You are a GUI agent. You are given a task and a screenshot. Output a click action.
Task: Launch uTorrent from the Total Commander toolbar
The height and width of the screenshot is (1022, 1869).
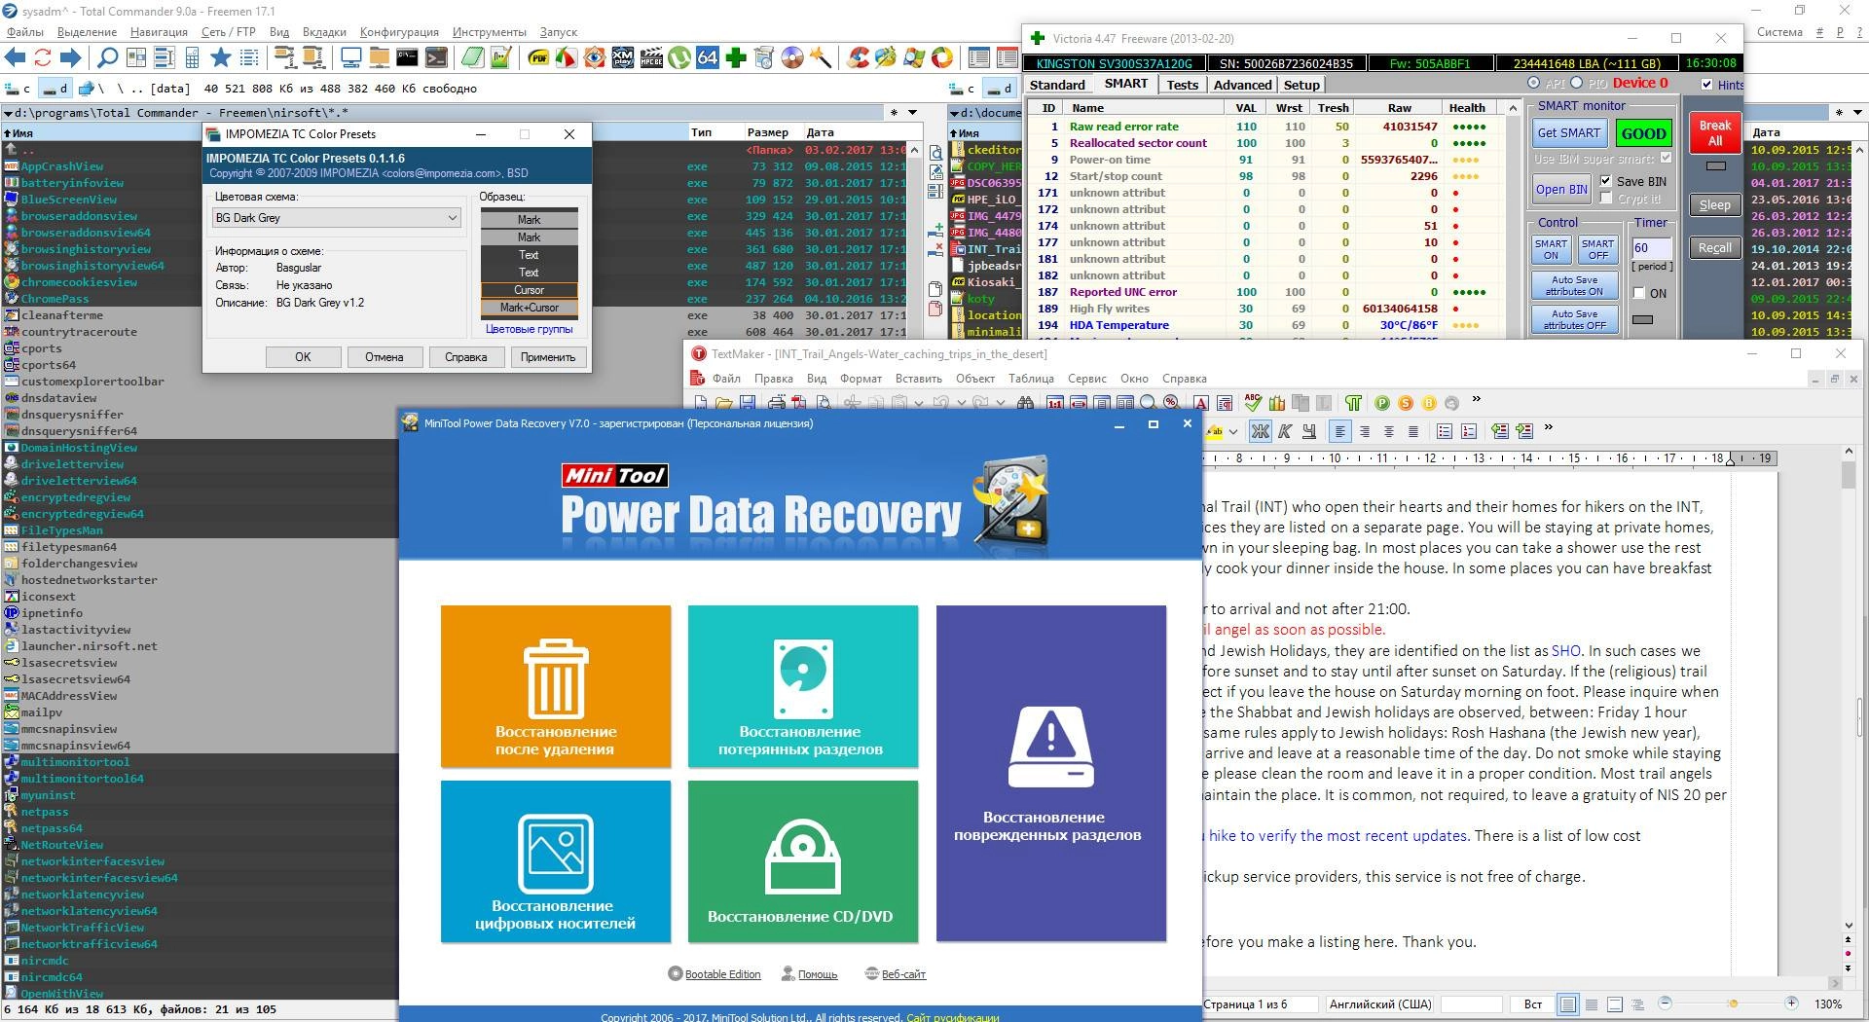pyautogui.click(x=679, y=57)
